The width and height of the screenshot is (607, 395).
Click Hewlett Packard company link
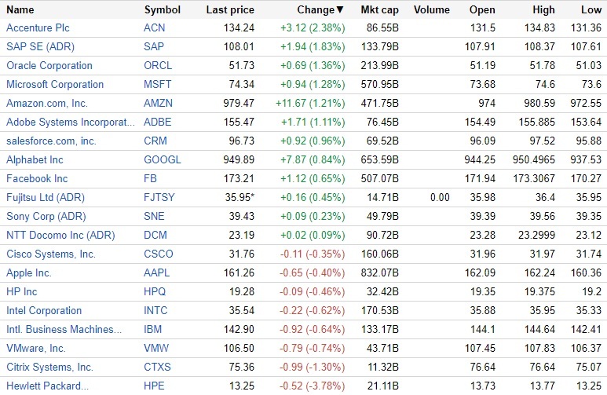click(x=46, y=386)
